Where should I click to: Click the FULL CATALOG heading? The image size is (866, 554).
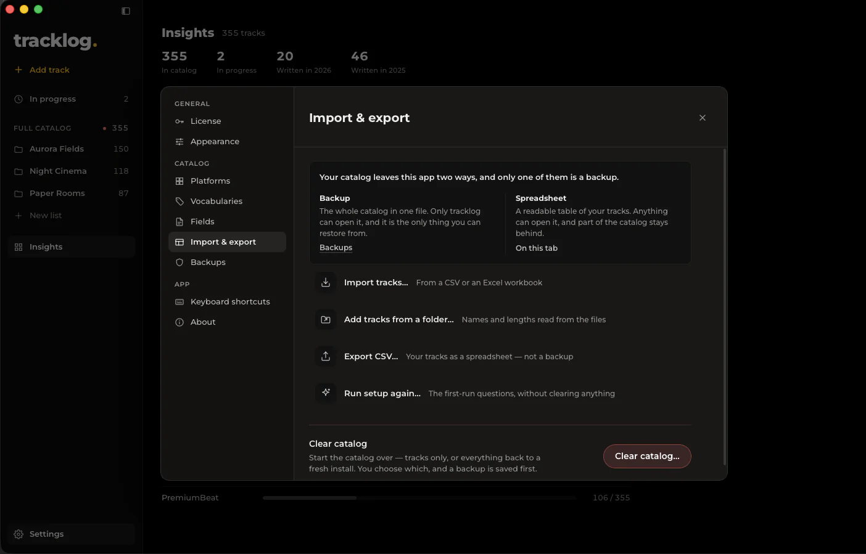pos(43,128)
